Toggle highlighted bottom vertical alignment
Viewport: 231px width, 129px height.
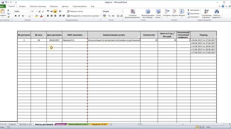[x=55, y=11]
